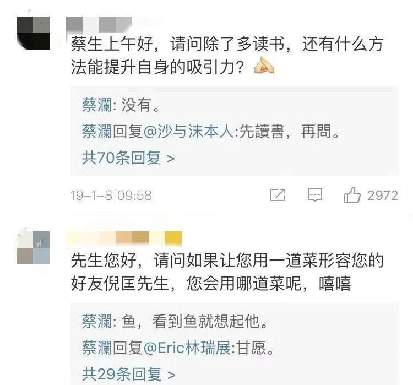Open the first commenter's pixelated avatar
This screenshot has height=385, width=413.
click(x=33, y=33)
